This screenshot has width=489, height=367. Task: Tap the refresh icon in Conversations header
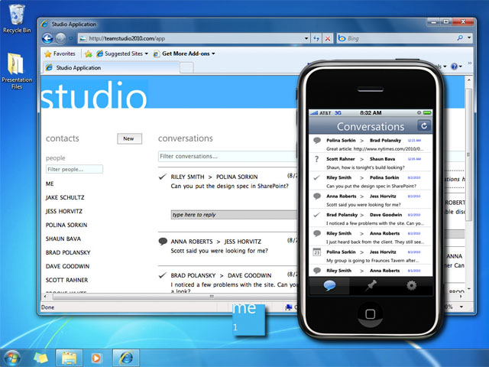click(424, 126)
